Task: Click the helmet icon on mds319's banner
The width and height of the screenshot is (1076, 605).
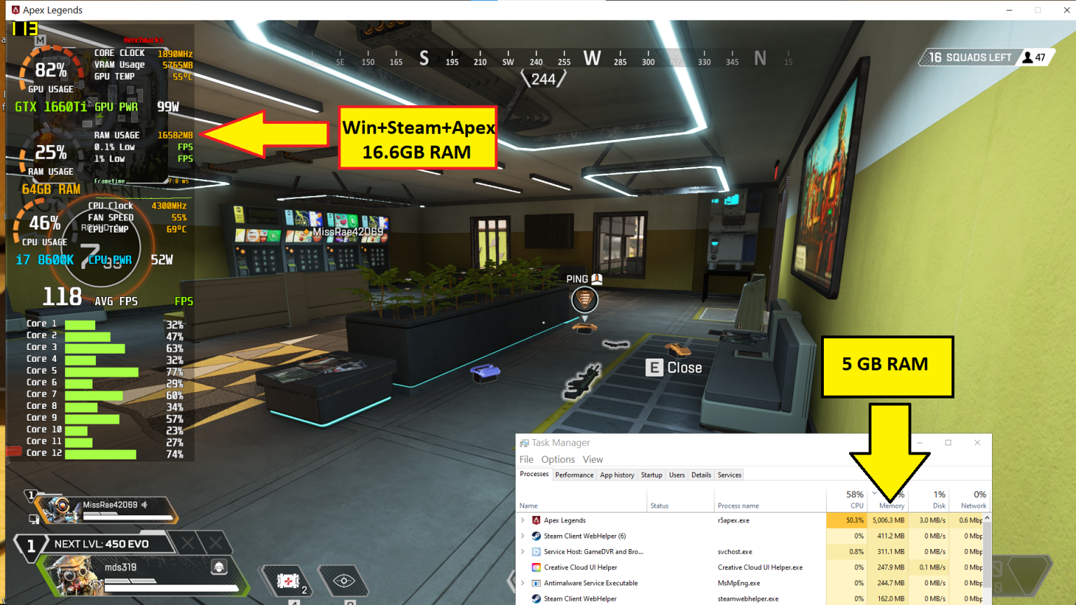Action: point(219,566)
